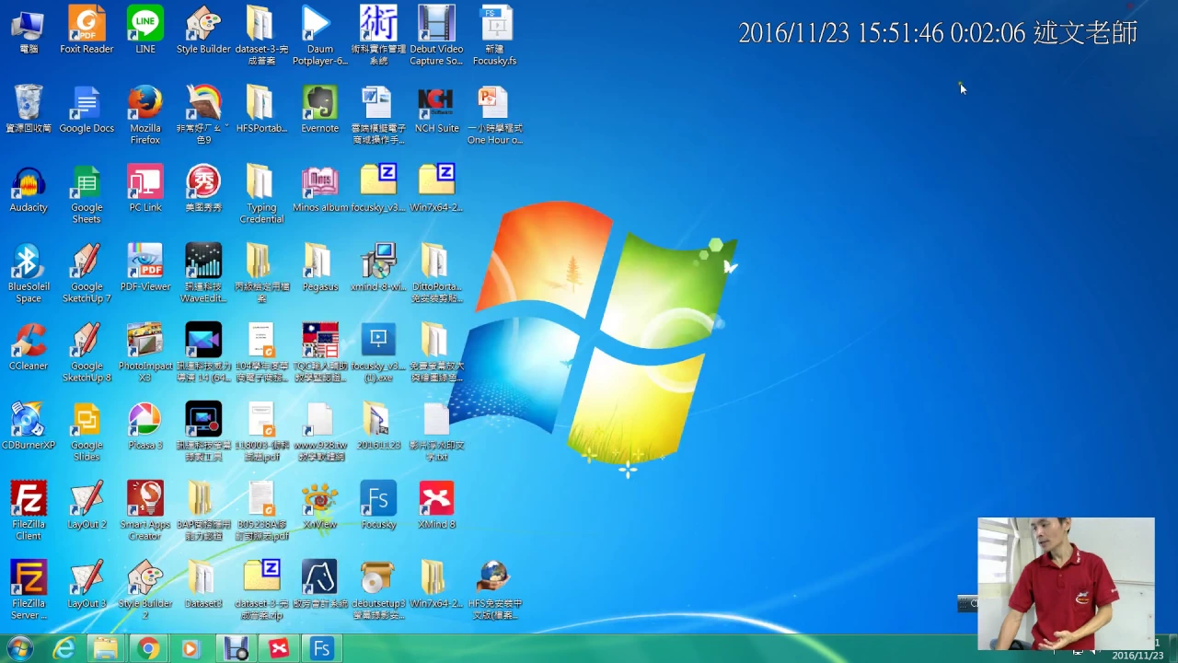Image resolution: width=1178 pixels, height=663 pixels.
Task: Open Debut Video Capture Software shortcut
Action: pos(436,35)
